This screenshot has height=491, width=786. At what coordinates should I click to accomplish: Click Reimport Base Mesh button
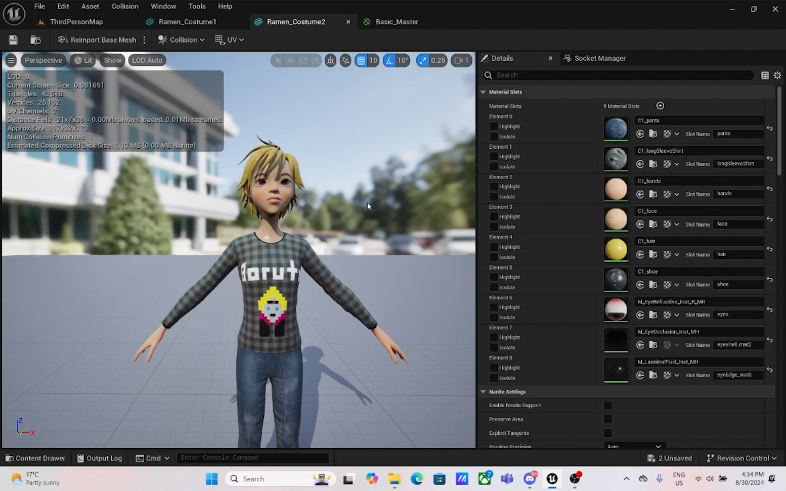[x=97, y=40]
